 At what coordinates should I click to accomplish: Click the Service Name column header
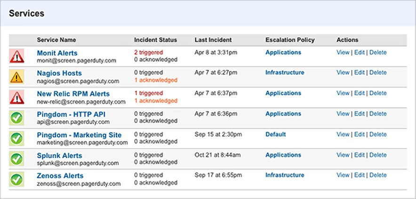click(56, 40)
